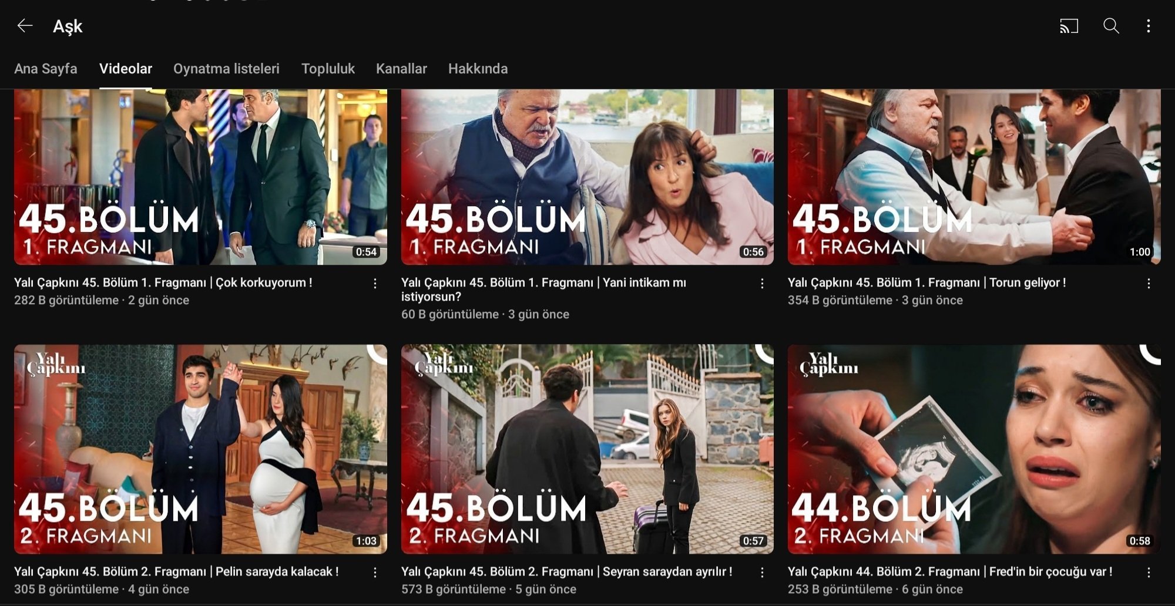Switch to the Ana Sayfa tab
Viewport: 1175px width, 606px height.
[46, 69]
